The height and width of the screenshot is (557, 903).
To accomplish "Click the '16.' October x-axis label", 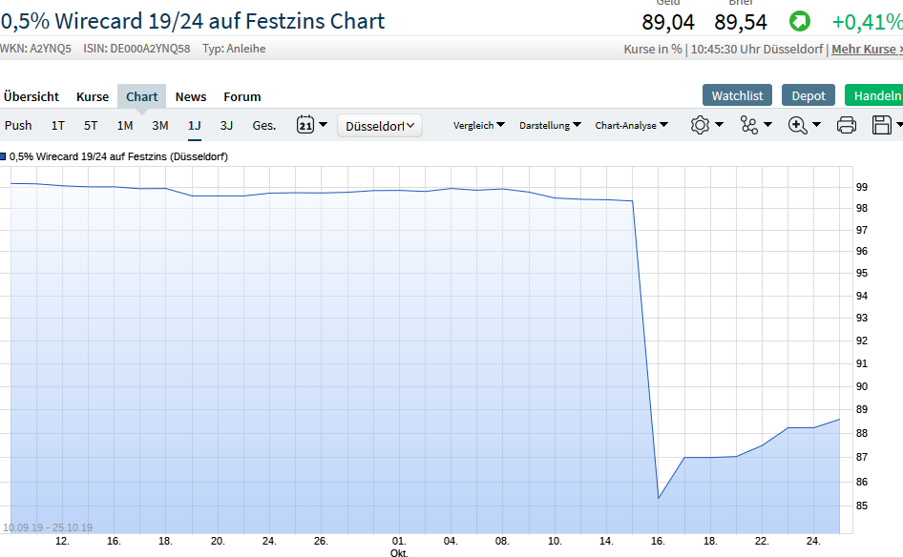I will [x=658, y=541].
